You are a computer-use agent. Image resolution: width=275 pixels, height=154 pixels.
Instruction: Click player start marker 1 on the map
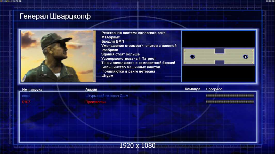pos(245,56)
